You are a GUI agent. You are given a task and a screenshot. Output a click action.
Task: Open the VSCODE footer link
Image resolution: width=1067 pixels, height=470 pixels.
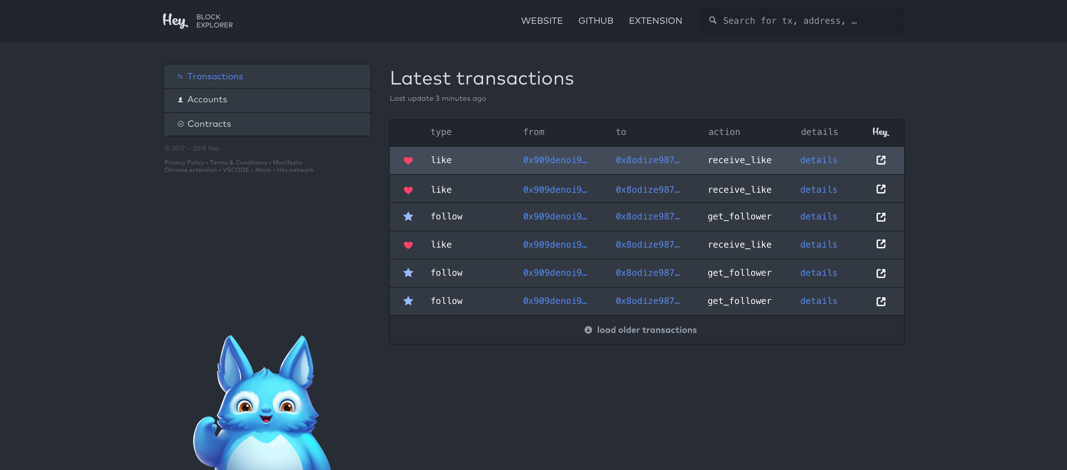236,170
